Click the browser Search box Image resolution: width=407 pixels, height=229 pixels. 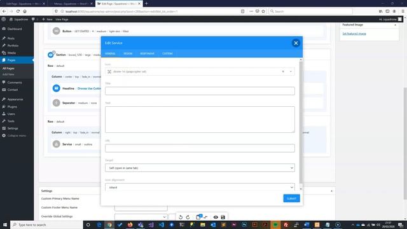coord(310,11)
